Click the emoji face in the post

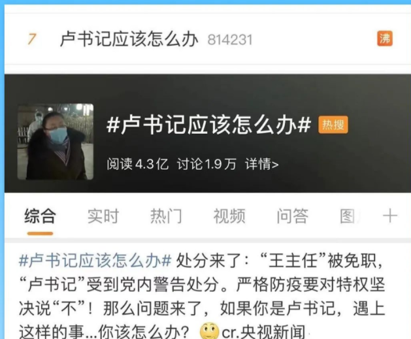point(210,331)
